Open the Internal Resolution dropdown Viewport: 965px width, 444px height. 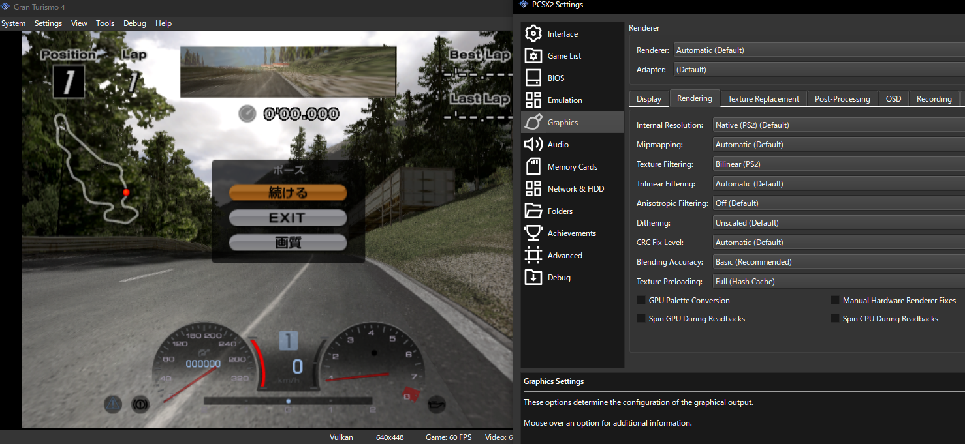click(x=838, y=125)
